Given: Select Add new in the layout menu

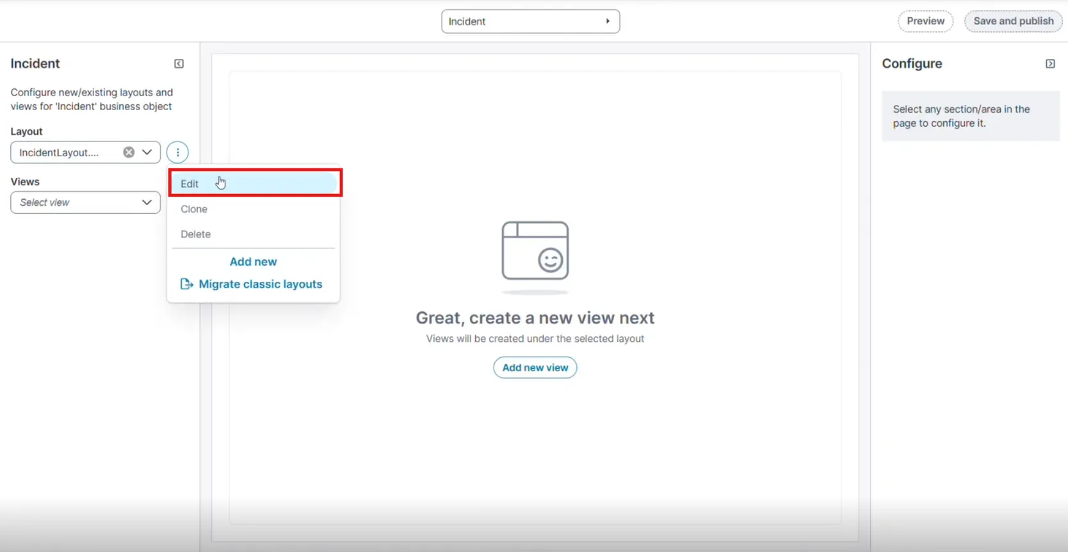Looking at the screenshot, I should 254,262.
